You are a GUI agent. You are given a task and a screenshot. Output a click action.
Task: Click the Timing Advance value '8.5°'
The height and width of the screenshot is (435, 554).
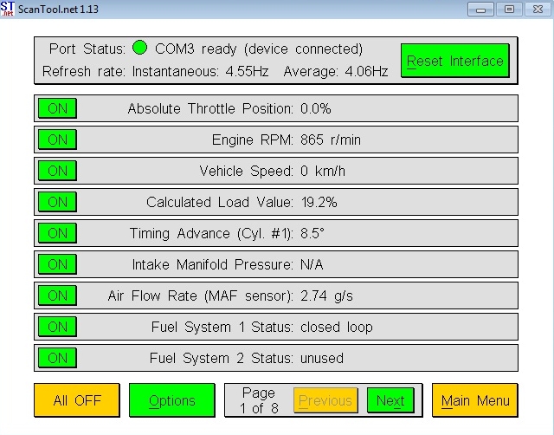(312, 233)
